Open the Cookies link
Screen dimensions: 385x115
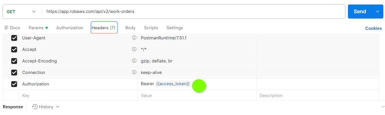pos(373,28)
